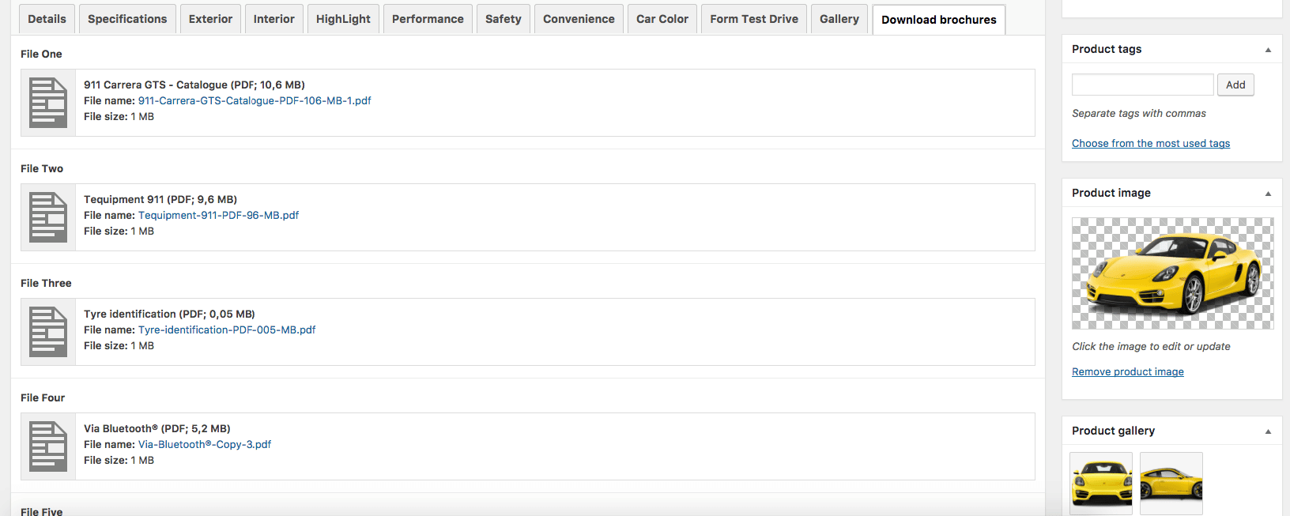
Task: Click the 'Click the image to edit' text
Action: (1151, 347)
